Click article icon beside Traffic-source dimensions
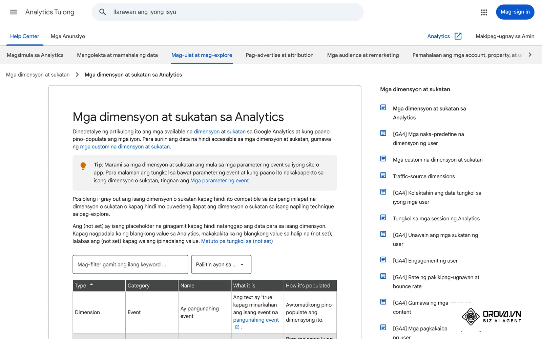Screen dimensions: 542x339 383,175
